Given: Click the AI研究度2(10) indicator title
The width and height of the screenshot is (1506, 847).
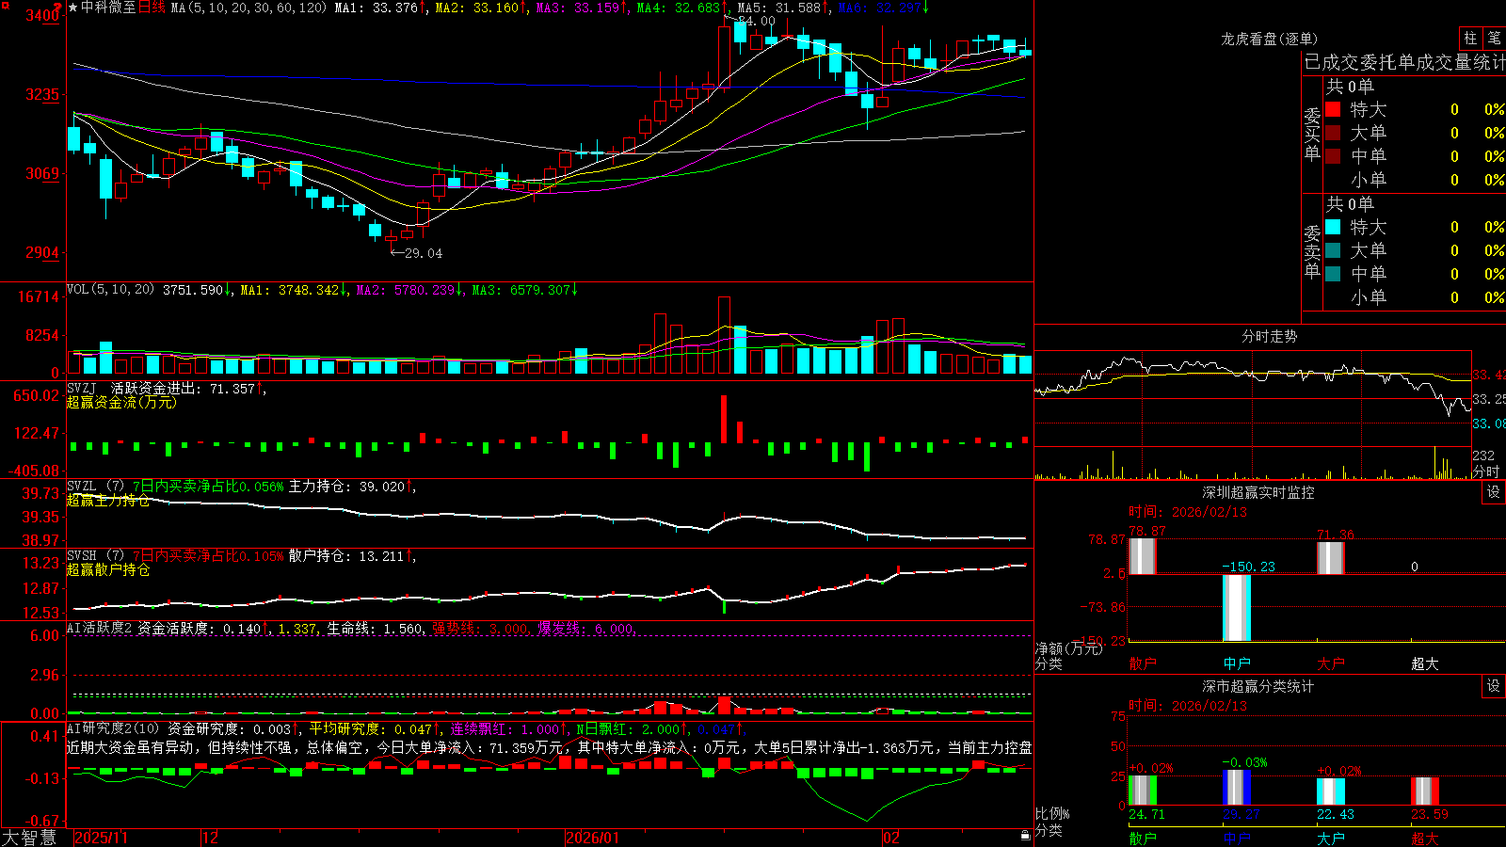Looking at the screenshot, I should 114,728.
